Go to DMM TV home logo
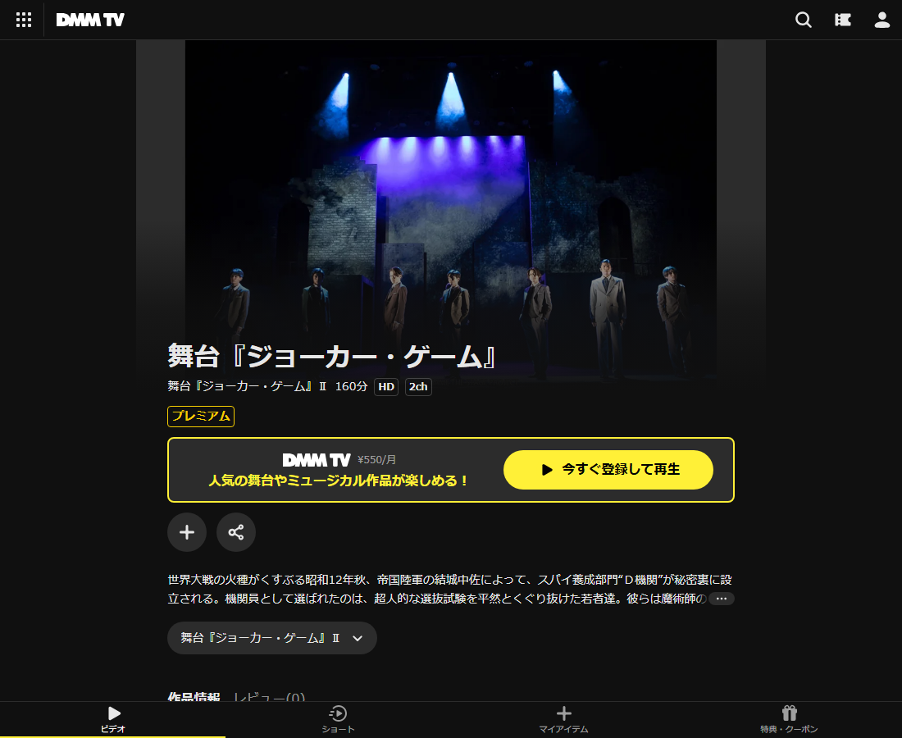 (90, 20)
